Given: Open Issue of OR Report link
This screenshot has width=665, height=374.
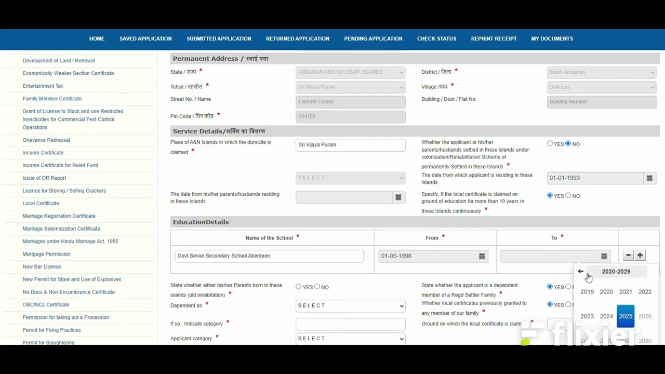Looking at the screenshot, I should [44, 178].
